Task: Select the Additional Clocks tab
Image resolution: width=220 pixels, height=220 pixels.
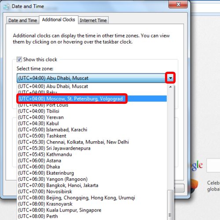Action: (x=59, y=20)
